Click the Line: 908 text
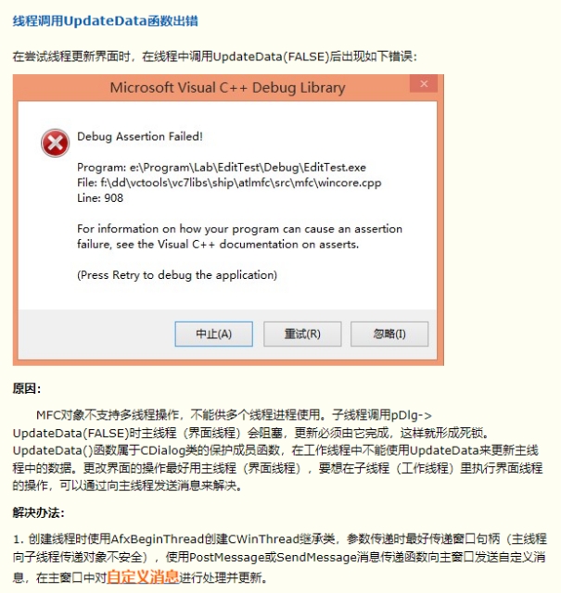This screenshot has height=593, width=561. pyautogui.click(x=100, y=198)
